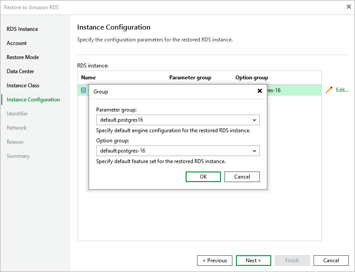The image size is (355, 272).
Task: Cancel the Group dialog
Action: click(242, 177)
